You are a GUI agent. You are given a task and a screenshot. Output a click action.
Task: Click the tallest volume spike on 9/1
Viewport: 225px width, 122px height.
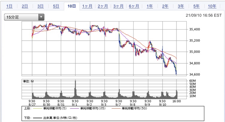[75, 89]
